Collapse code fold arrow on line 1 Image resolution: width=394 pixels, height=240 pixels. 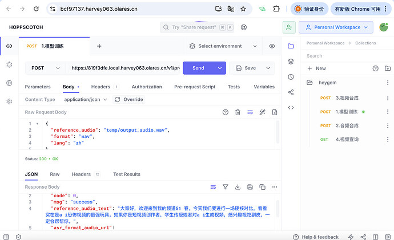tap(37, 124)
